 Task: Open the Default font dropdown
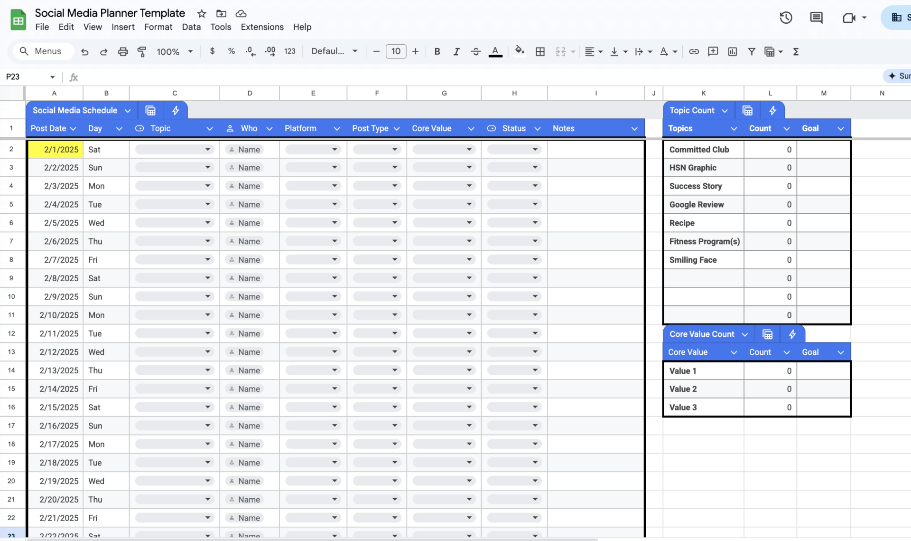click(x=334, y=51)
